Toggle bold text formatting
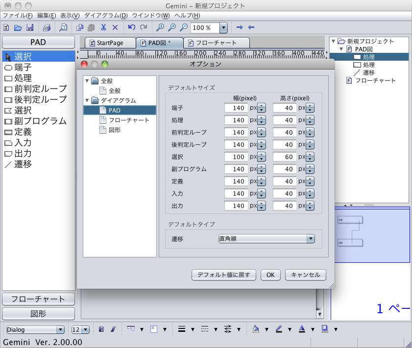The image size is (412, 348). click(101, 329)
